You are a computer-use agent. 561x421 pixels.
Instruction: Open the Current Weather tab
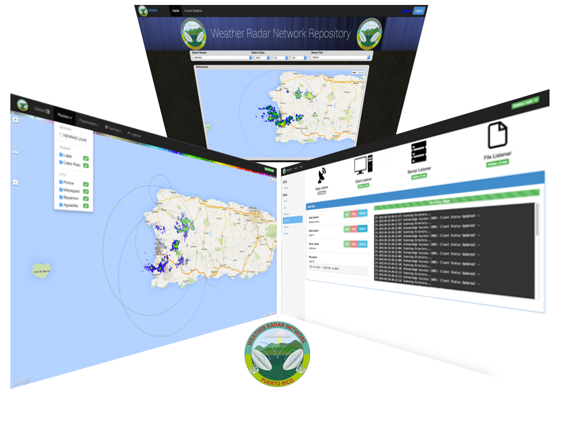pyautogui.click(x=193, y=11)
